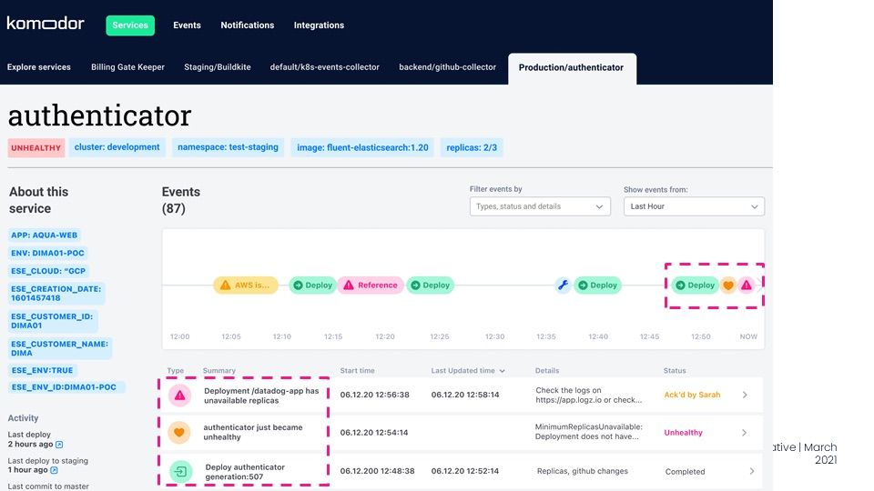This screenshot has height=491, width=874.
Task: Switch to backend/github-collector tab
Action: [447, 66]
